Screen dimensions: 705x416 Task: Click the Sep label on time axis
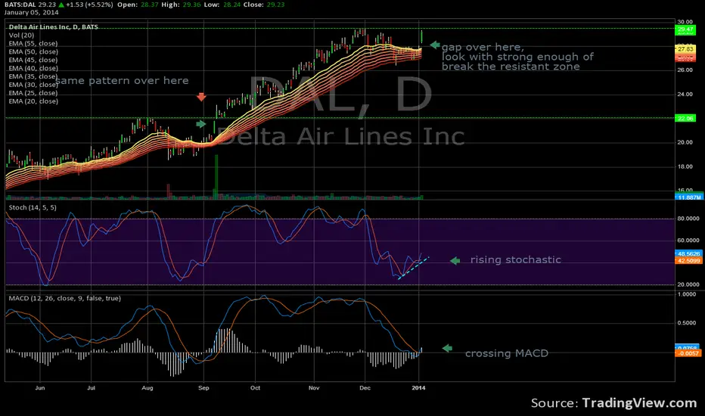[203, 388]
